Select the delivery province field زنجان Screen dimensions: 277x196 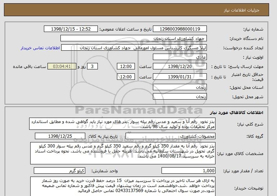[x=180, y=87]
